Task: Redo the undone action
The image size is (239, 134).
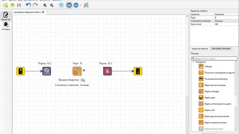Action: pos(35,5)
